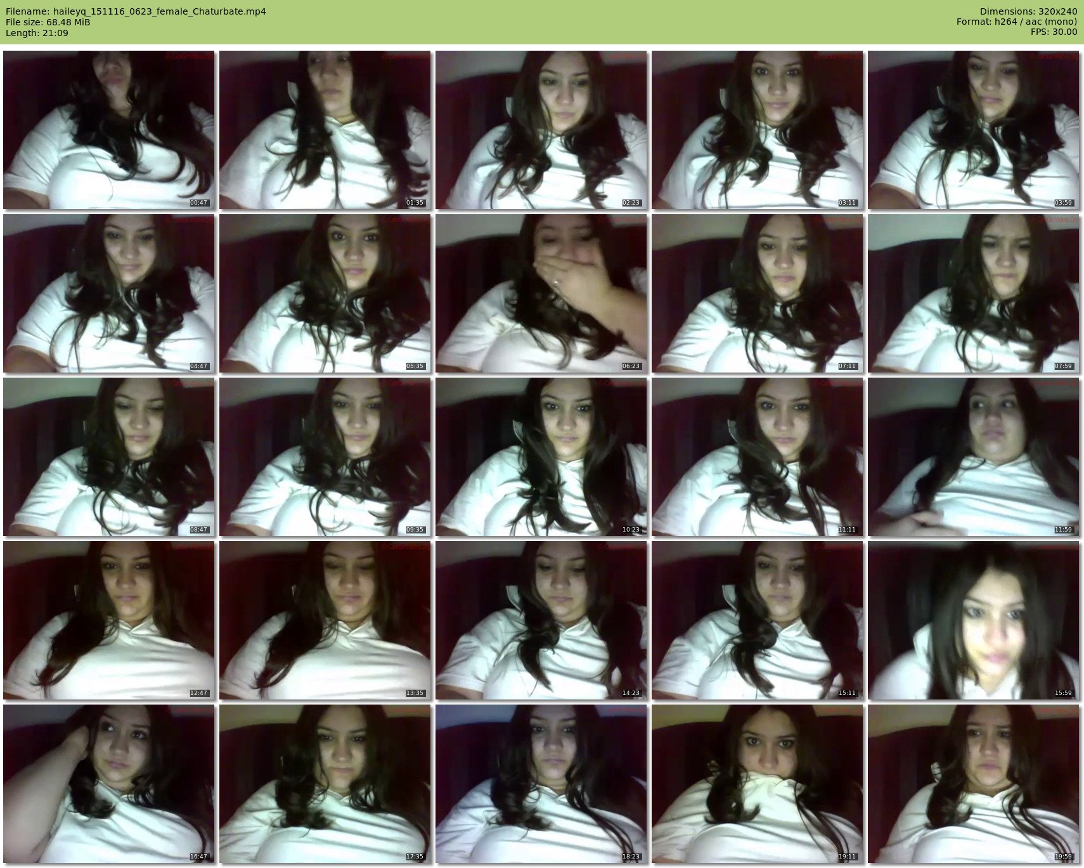Click the thumbnail labeled 07:59
The width and height of the screenshot is (1084, 868).
(974, 293)
